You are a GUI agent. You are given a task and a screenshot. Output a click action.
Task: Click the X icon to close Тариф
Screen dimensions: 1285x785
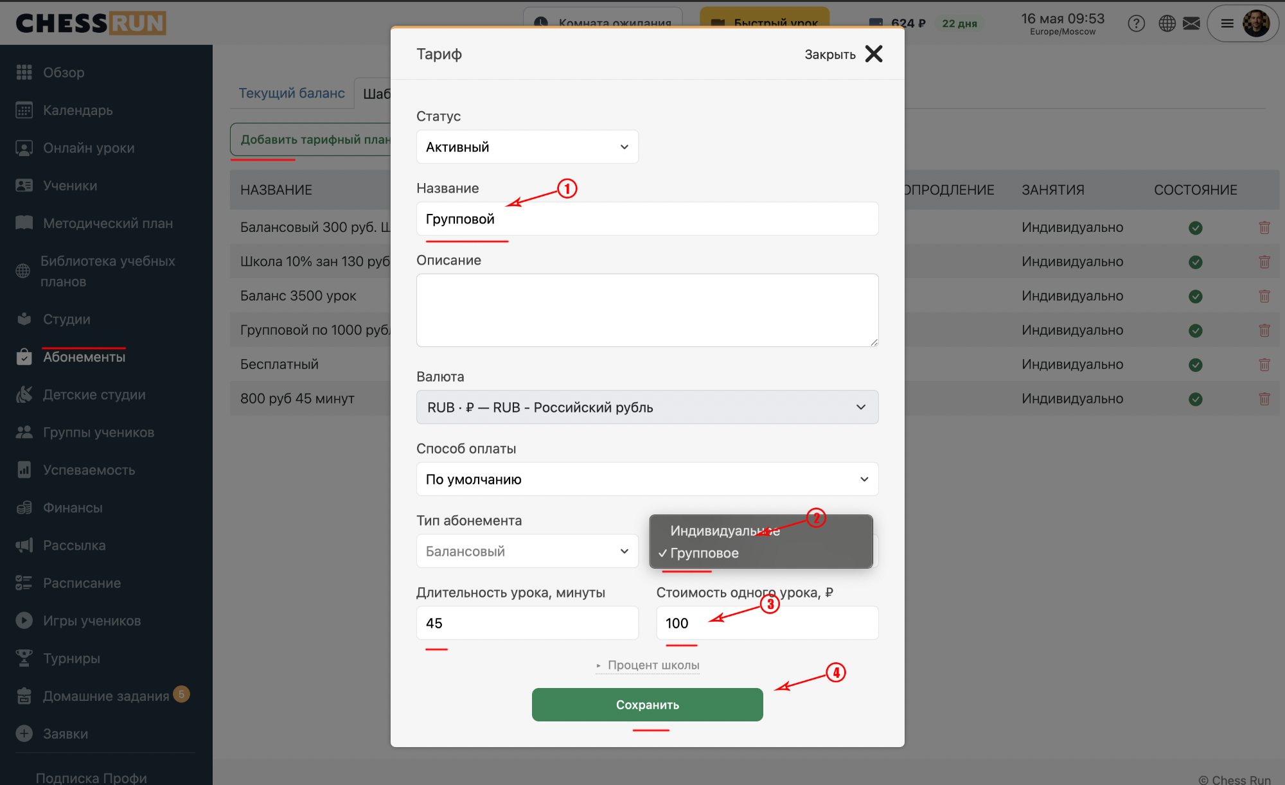pos(874,54)
